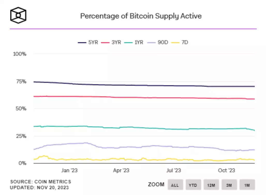
Task: Expand the YTD time range view
Action: point(193,185)
